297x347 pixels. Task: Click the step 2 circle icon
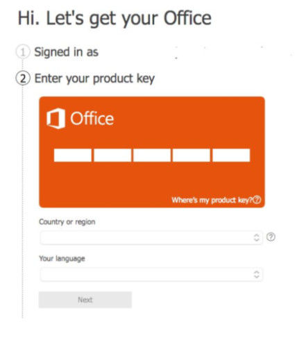(x=23, y=78)
